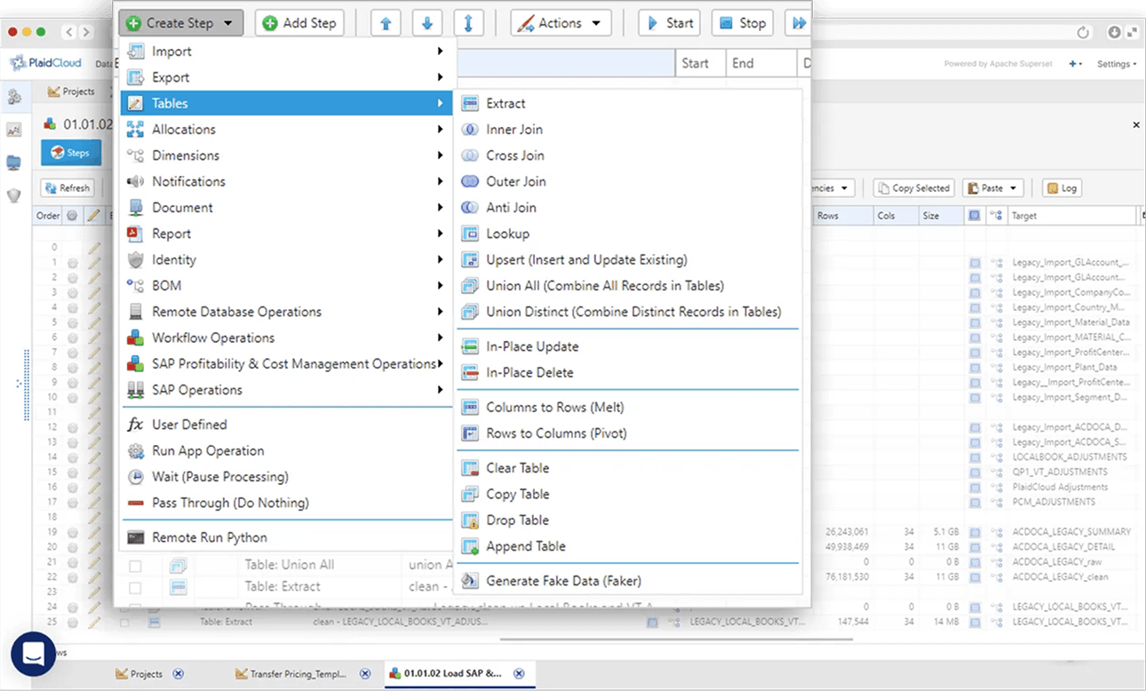The image size is (1146, 691).
Task: Click the Generate Fake Data icon
Action: point(470,581)
